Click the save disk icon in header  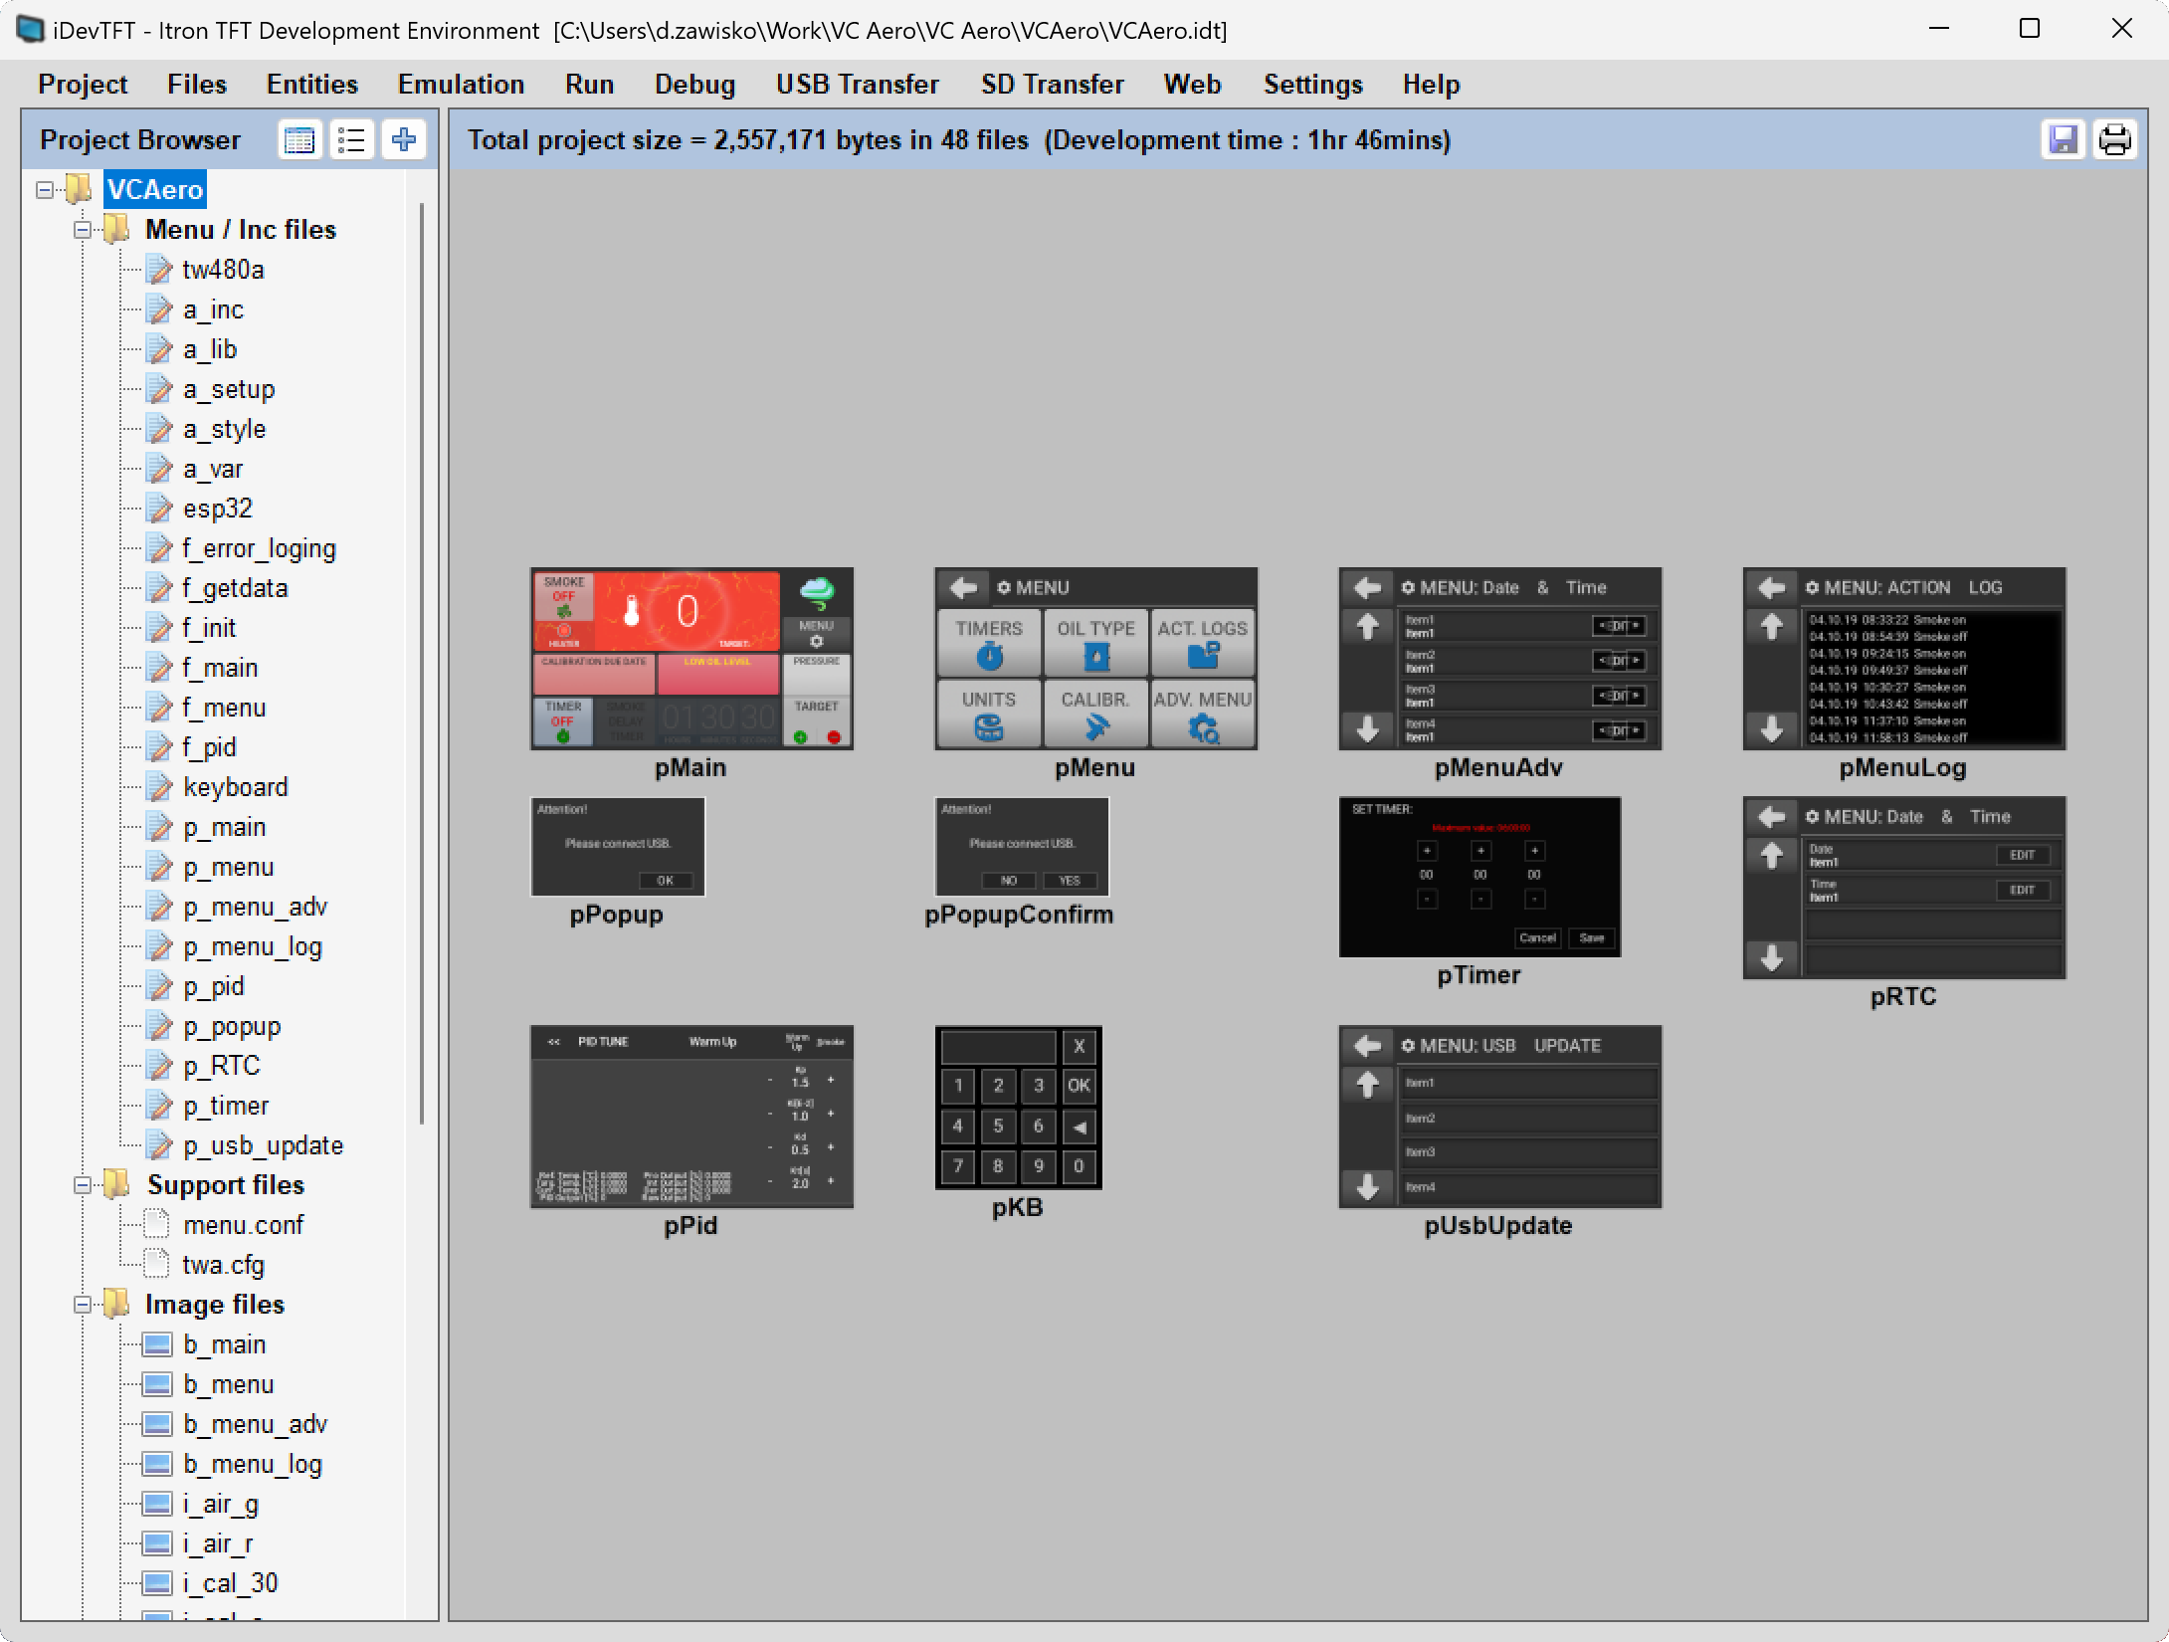click(2063, 139)
